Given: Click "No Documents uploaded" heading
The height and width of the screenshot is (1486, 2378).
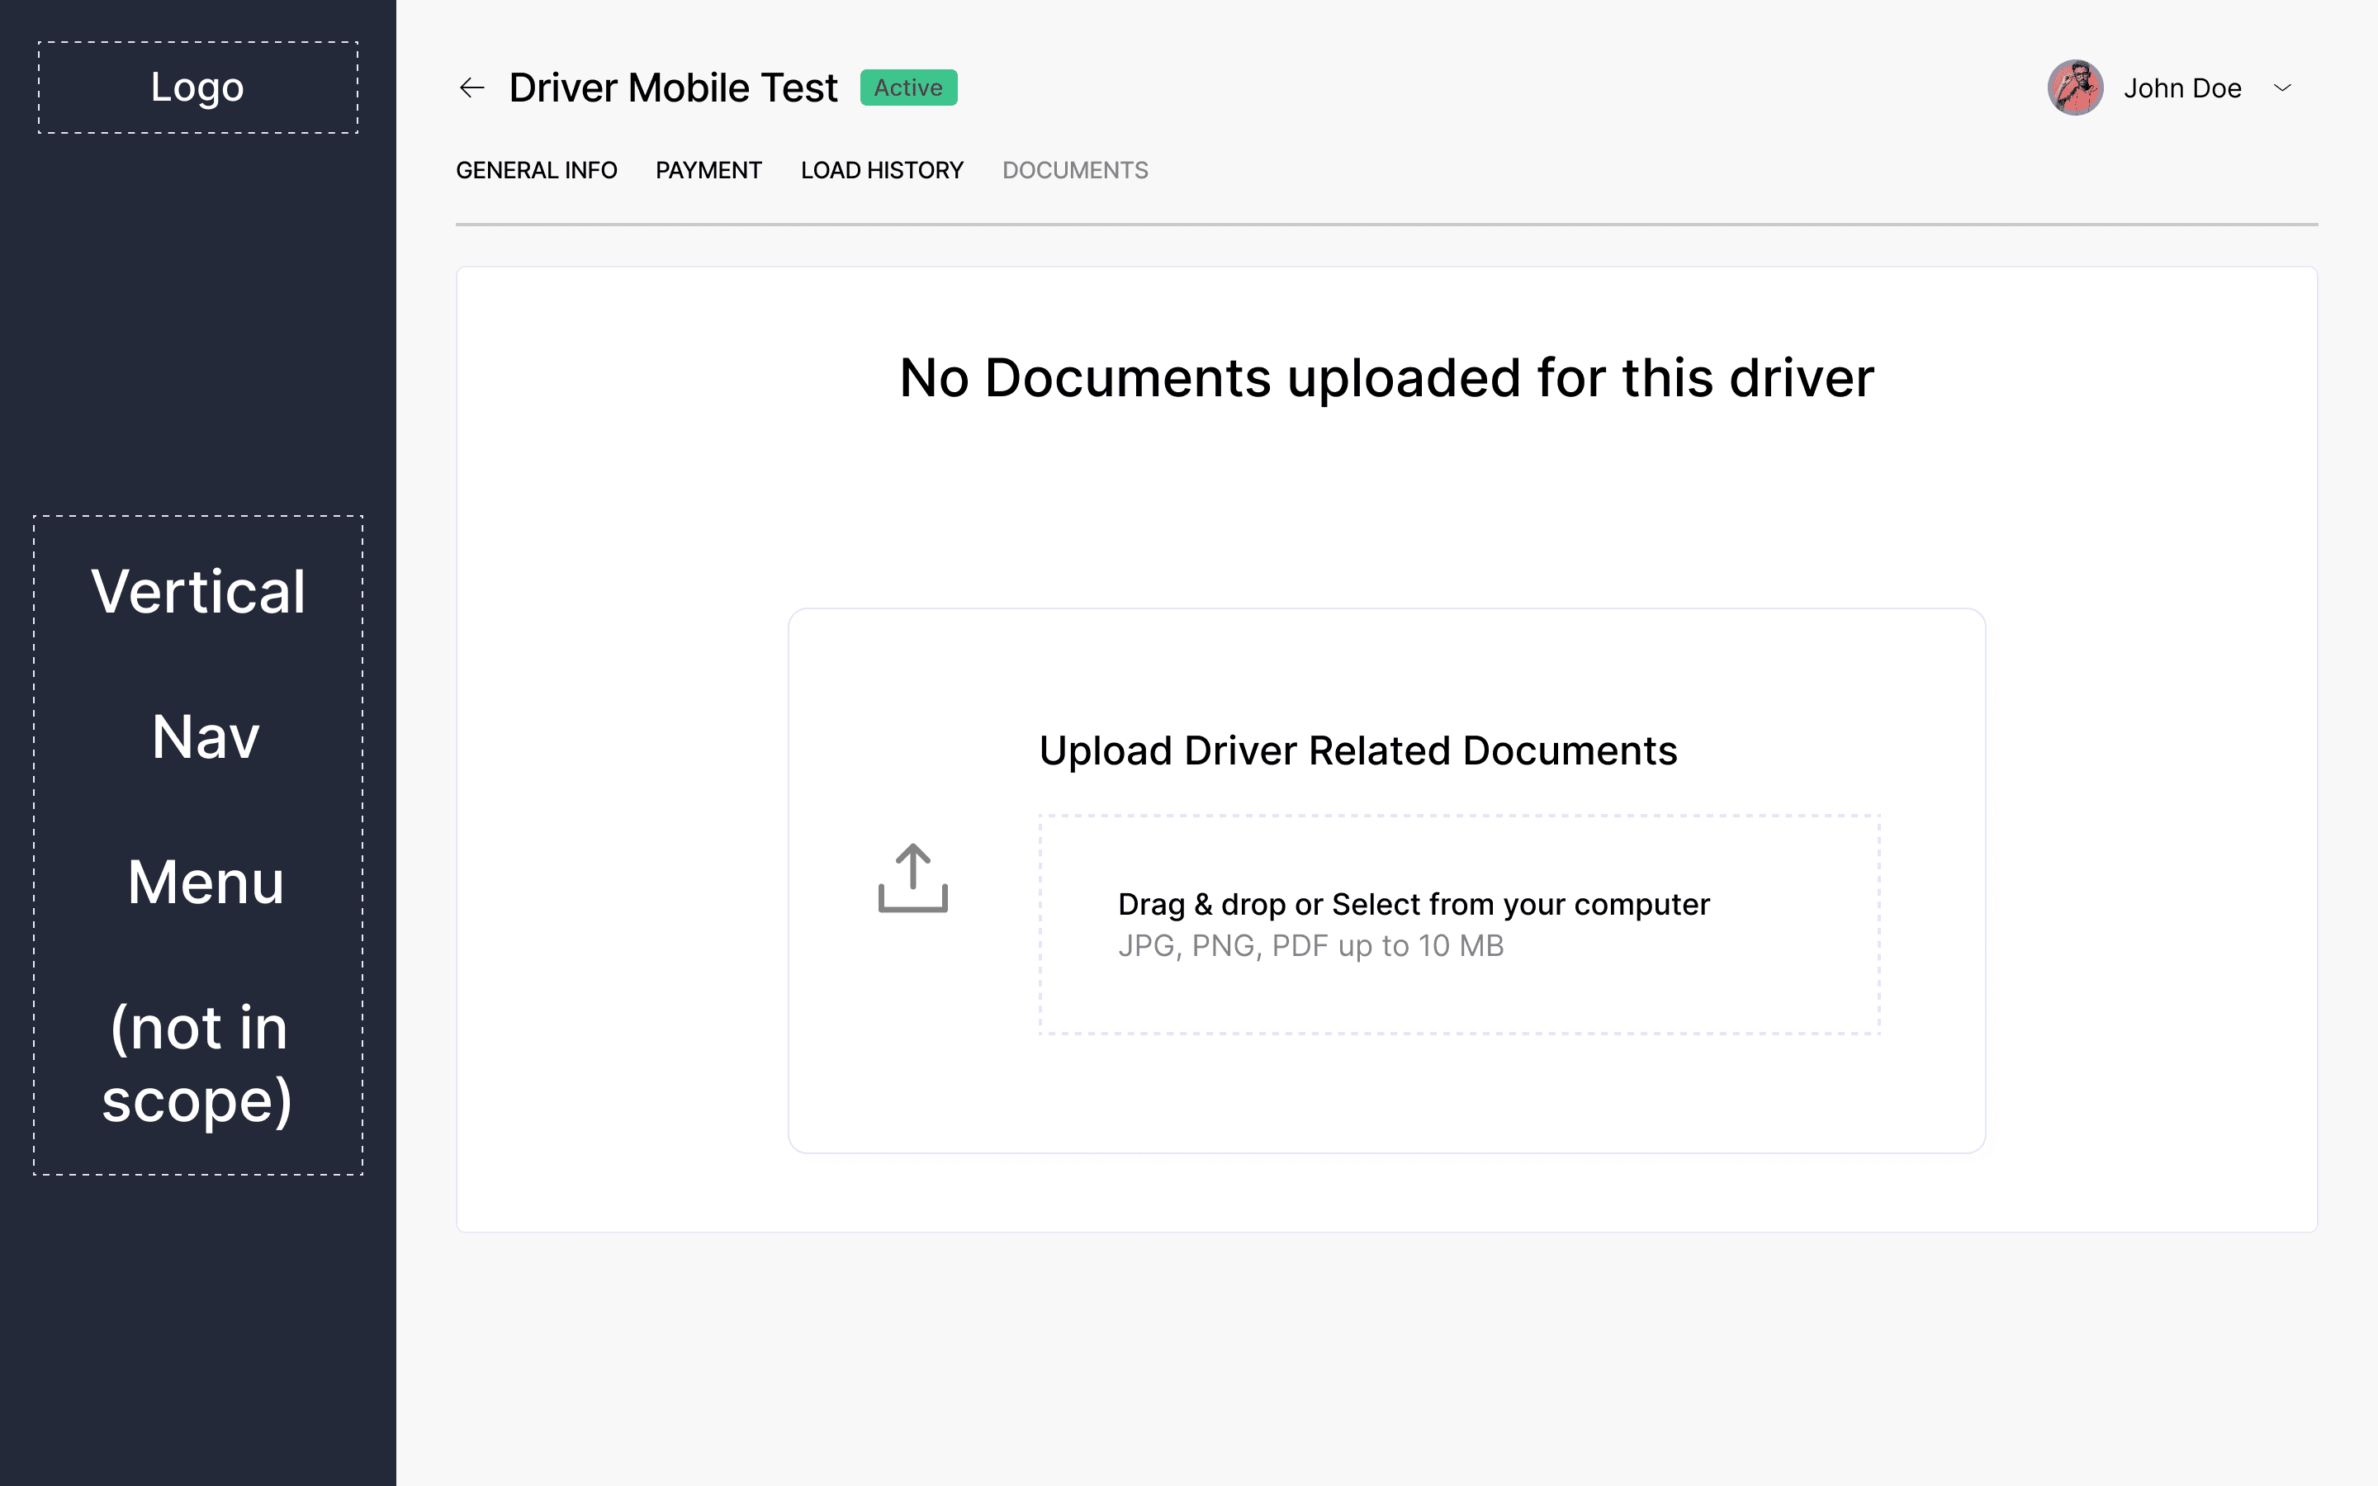Looking at the screenshot, I should (1386, 378).
